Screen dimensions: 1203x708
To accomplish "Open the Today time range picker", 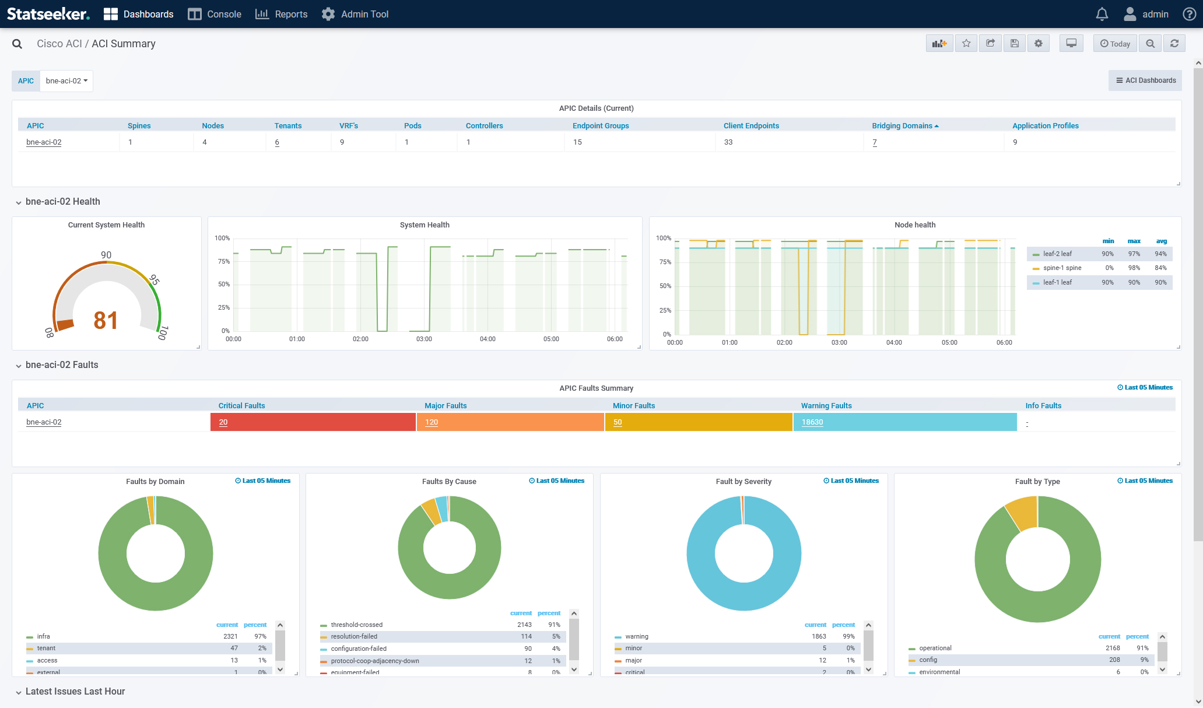I will click(x=1115, y=44).
